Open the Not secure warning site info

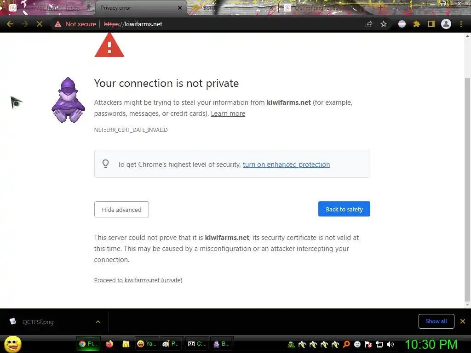pyautogui.click(x=75, y=24)
